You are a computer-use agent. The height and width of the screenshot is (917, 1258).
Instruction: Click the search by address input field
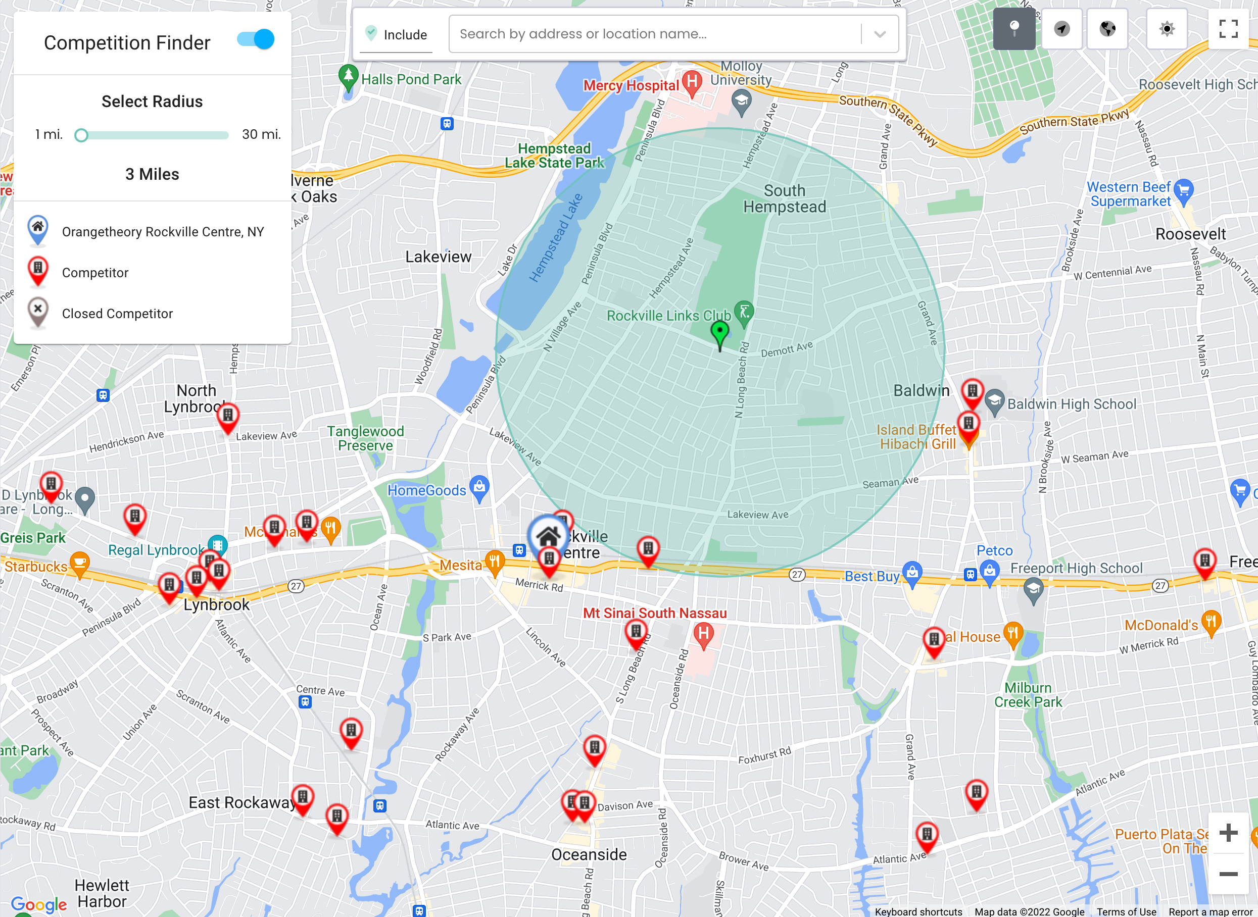click(655, 34)
